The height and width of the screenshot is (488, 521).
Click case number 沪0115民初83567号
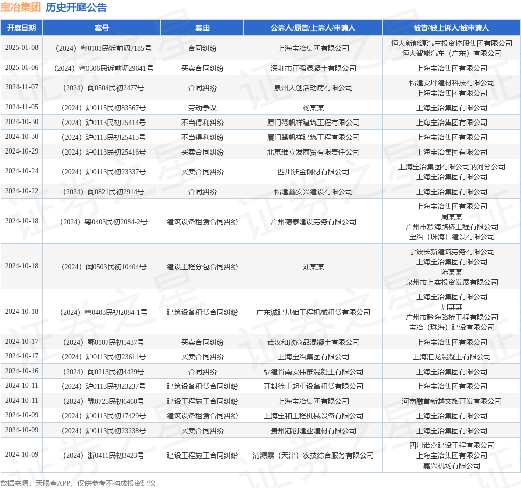(x=103, y=108)
